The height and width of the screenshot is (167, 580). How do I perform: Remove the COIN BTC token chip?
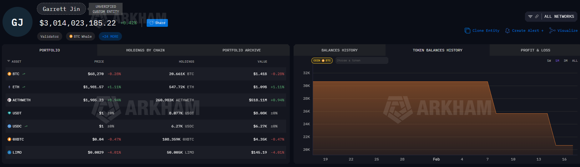coord(322,60)
